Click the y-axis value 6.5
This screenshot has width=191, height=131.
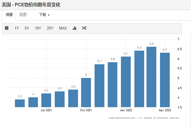tap(180, 49)
